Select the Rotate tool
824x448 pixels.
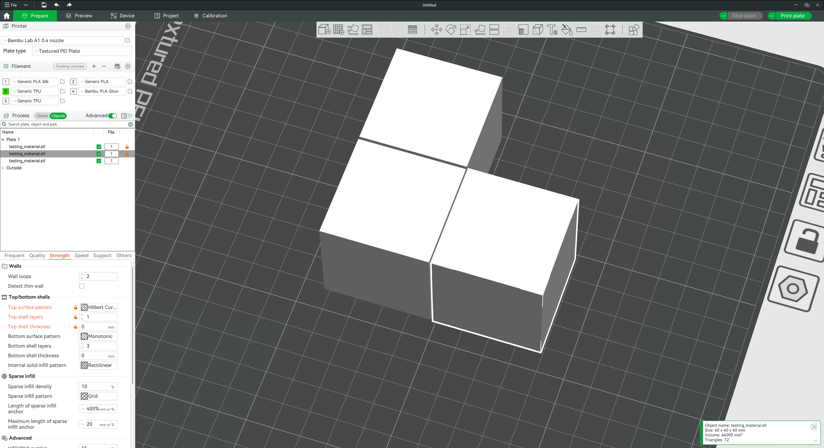[x=451, y=30]
